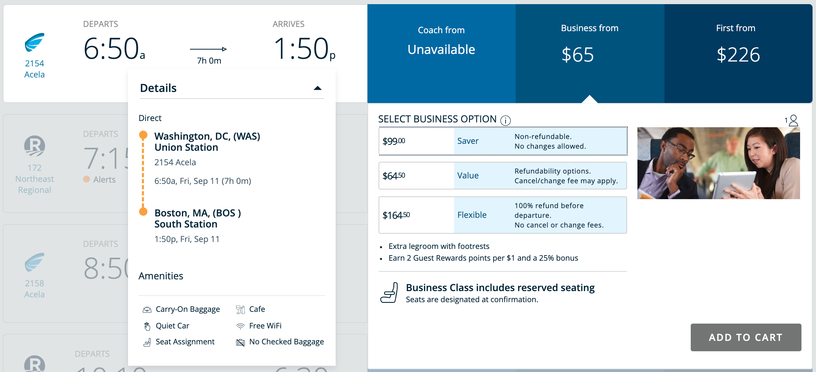Click the Acela 2154 train logo icon
This screenshot has width=816, height=372.
click(35, 43)
